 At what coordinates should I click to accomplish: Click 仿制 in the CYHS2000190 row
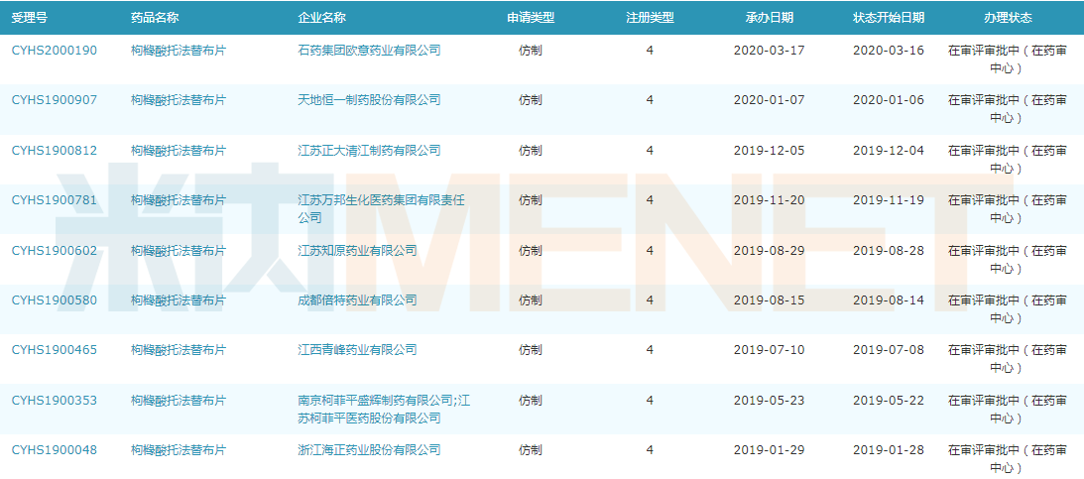coord(531,51)
